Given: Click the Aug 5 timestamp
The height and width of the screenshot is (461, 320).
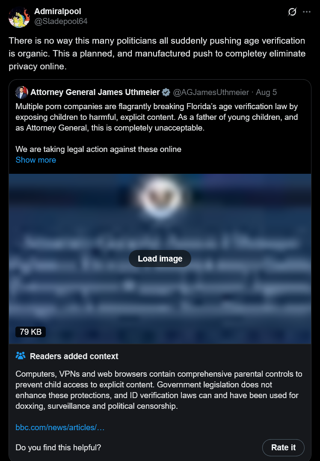Looking at the screenshot, I should [266, 92].
